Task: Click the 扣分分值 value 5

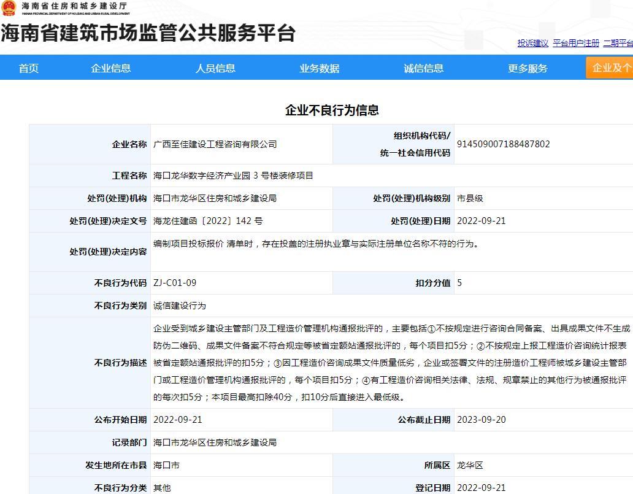Action: point(459,283)
